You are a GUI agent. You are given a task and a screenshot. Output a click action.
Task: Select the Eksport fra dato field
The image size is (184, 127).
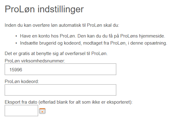click(x=21, y=110)
